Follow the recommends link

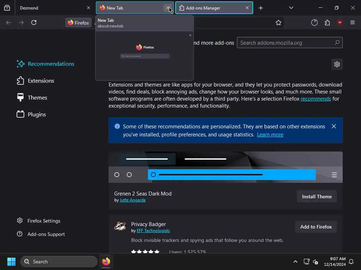pos(316,99)
